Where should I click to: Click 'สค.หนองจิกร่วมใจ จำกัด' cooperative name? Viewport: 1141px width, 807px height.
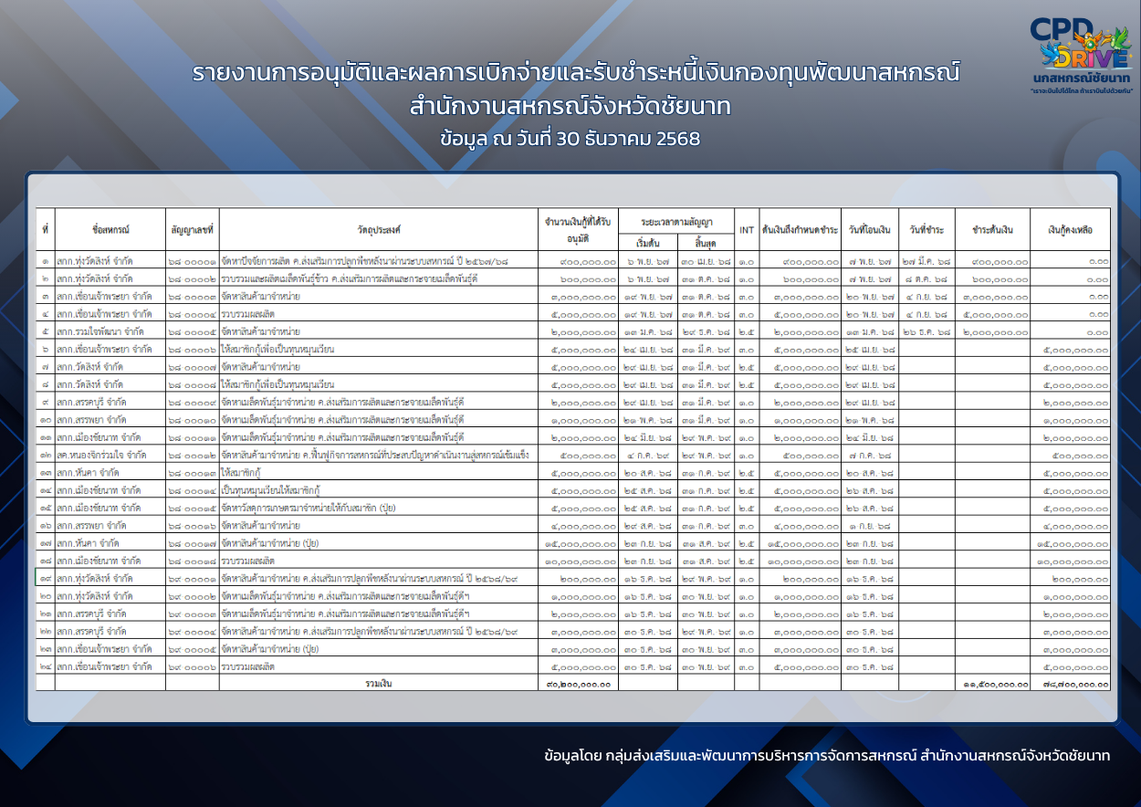pyautogui.click(x=101, y=455)
